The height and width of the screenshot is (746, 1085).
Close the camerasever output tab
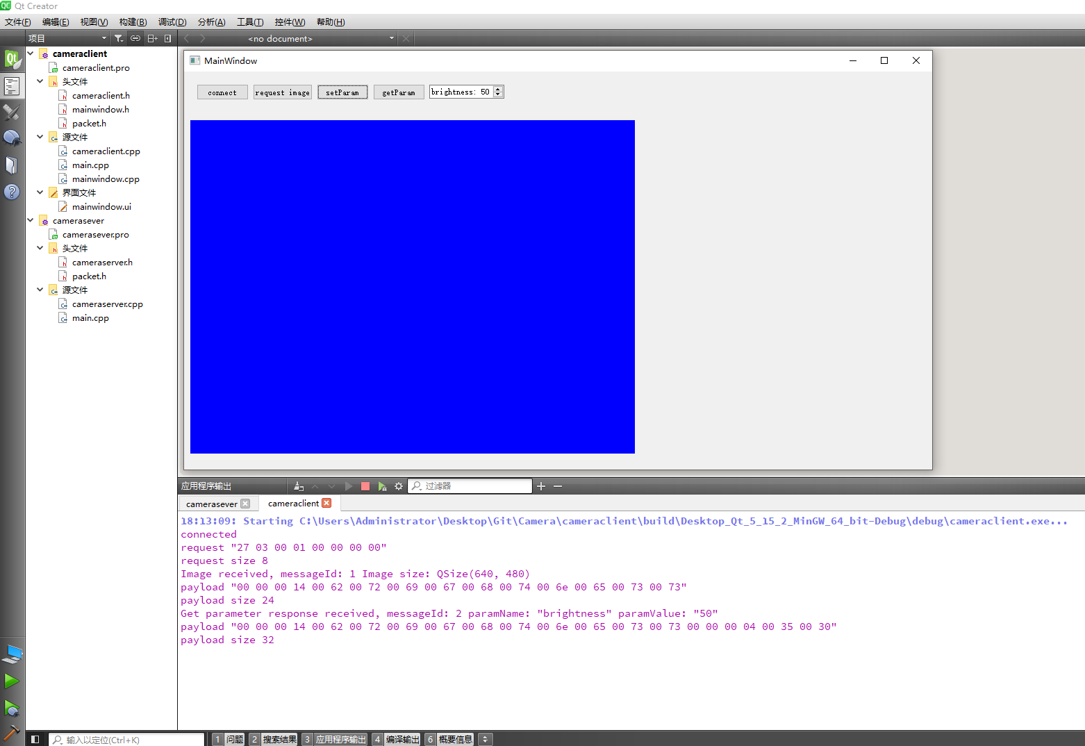pyautogui.click(x=245, y=504)
